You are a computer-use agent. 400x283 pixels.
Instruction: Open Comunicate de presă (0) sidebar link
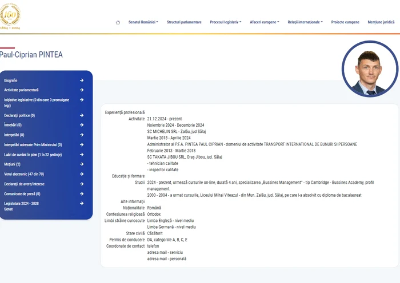[x=22, y=194]
